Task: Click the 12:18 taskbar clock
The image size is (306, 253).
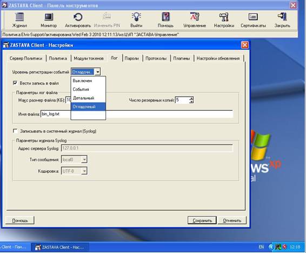Action: (x=295, y=247)
